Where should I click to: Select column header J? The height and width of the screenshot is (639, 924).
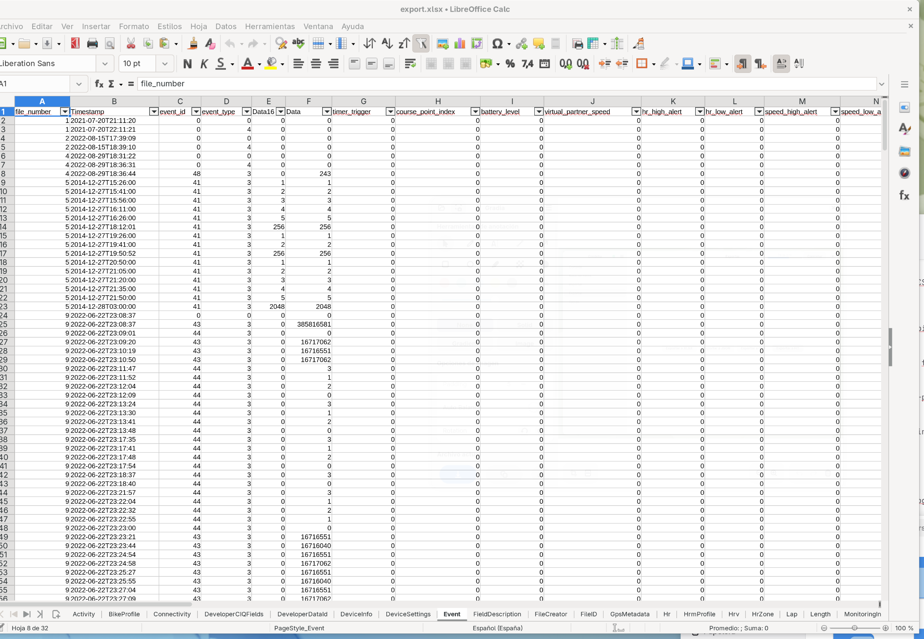point(592,101)
